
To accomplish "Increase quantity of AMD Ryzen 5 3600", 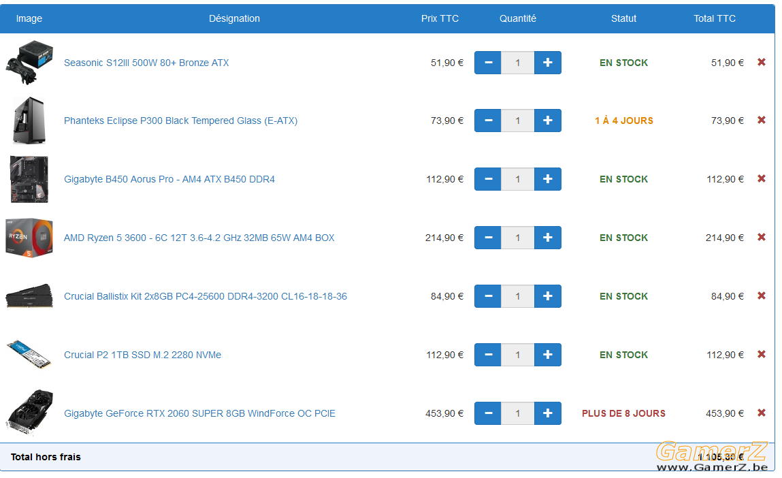I will (548, 238).
